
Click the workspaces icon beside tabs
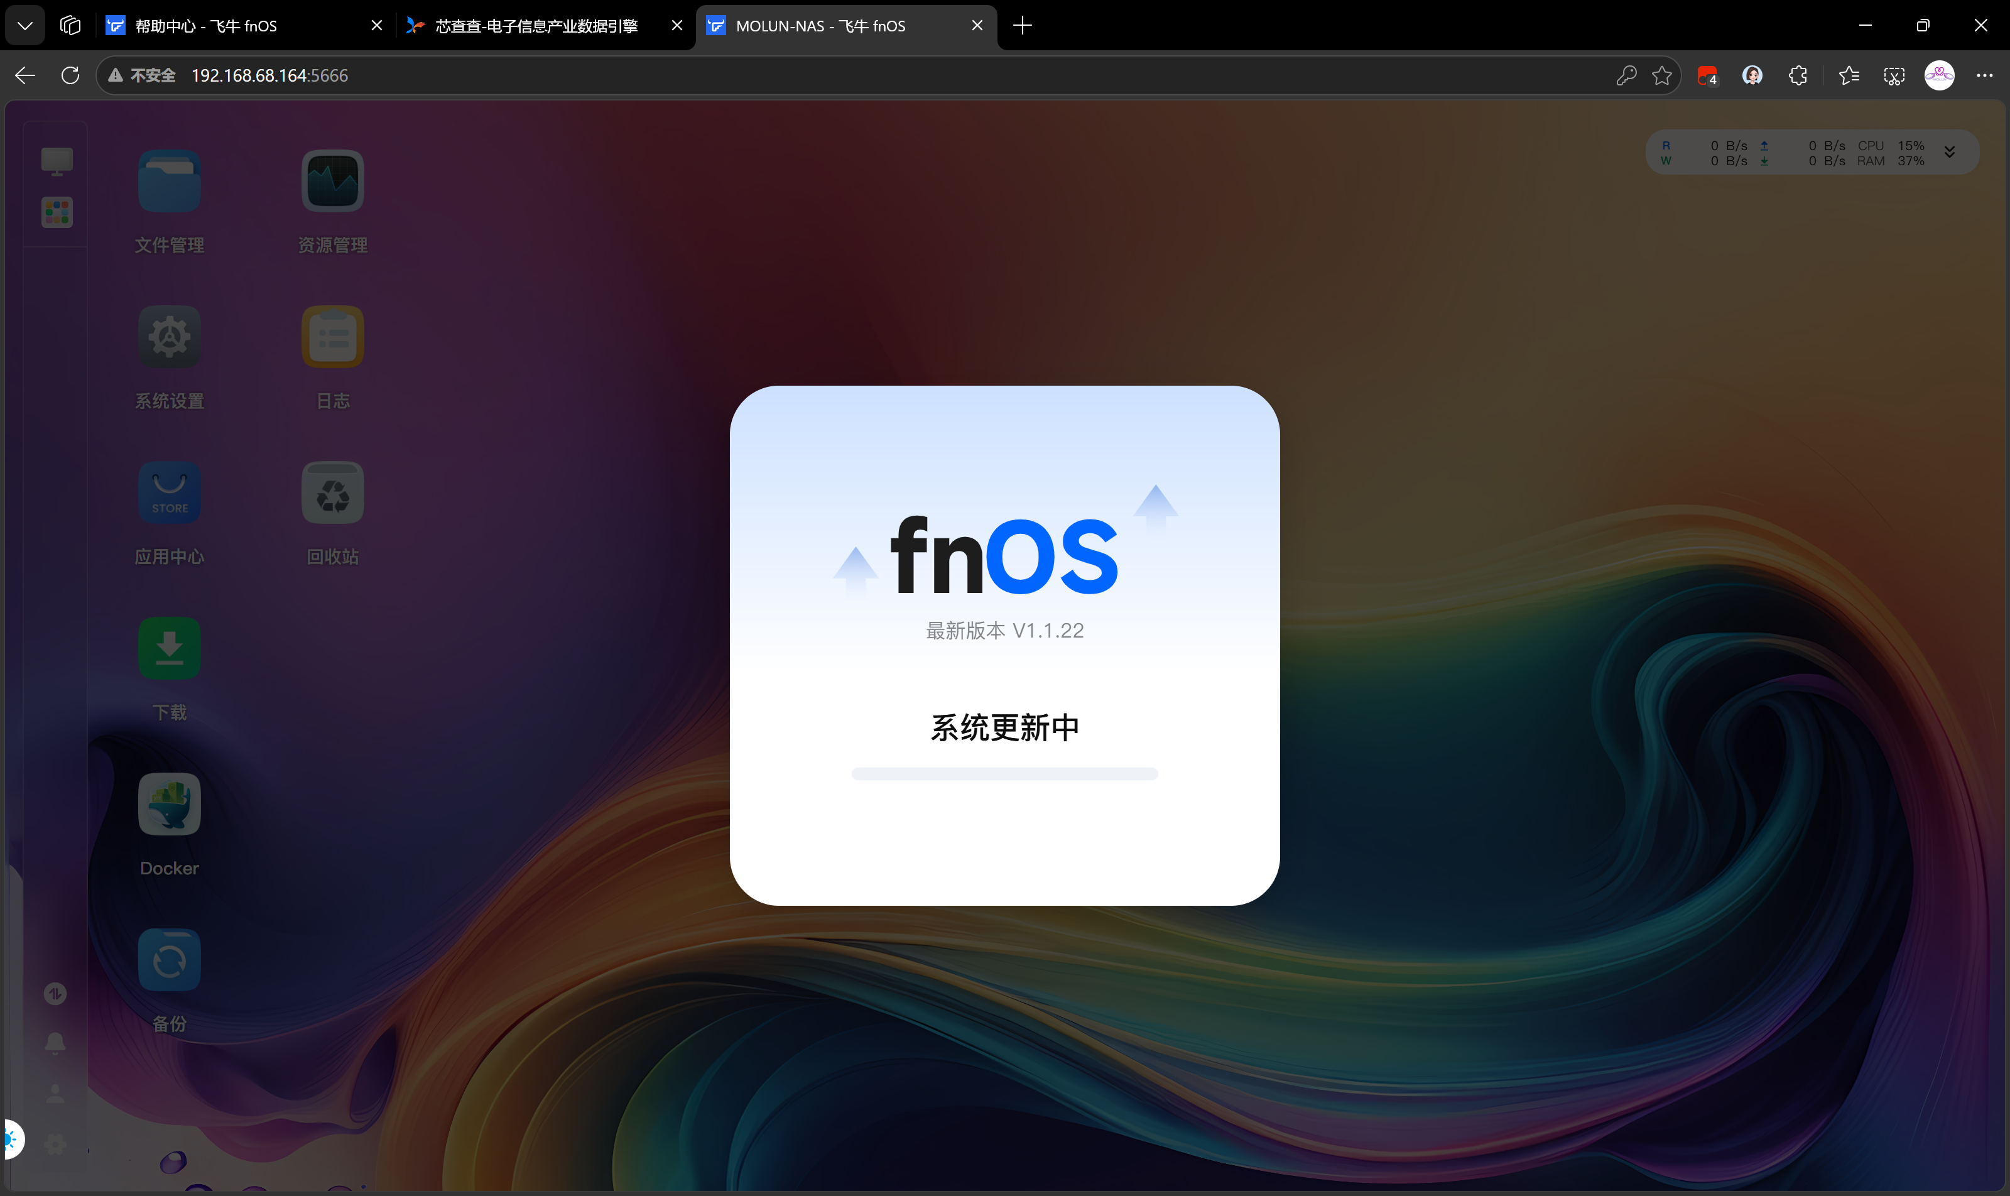(70, 26)
